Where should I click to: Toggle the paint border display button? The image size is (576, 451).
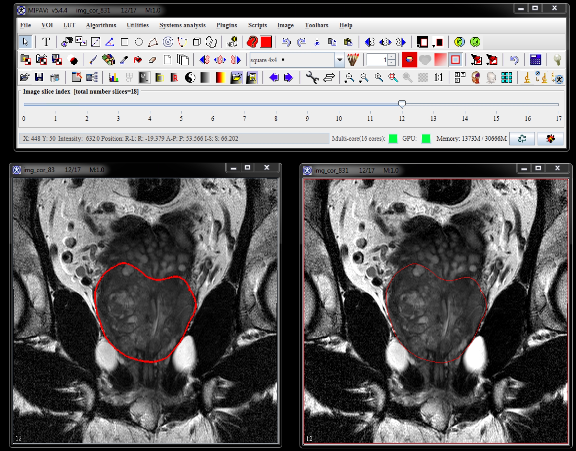pyautogui.click(x=455, y=60)
